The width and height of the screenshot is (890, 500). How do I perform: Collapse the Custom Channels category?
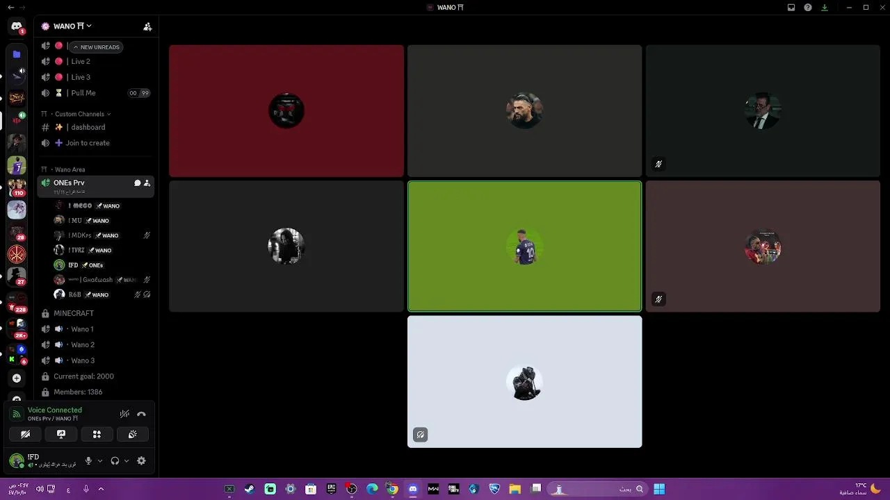[79, 114]
